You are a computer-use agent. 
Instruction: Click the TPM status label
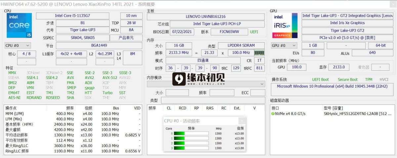click(369, 80)
